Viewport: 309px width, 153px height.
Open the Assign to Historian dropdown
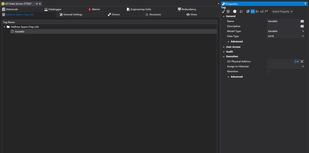point(303,66)
